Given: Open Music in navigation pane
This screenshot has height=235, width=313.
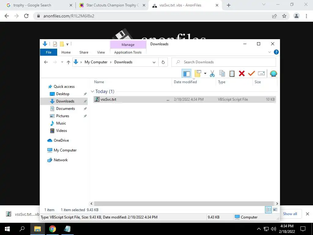Looking at the screenshot, I should coord(61,123).
